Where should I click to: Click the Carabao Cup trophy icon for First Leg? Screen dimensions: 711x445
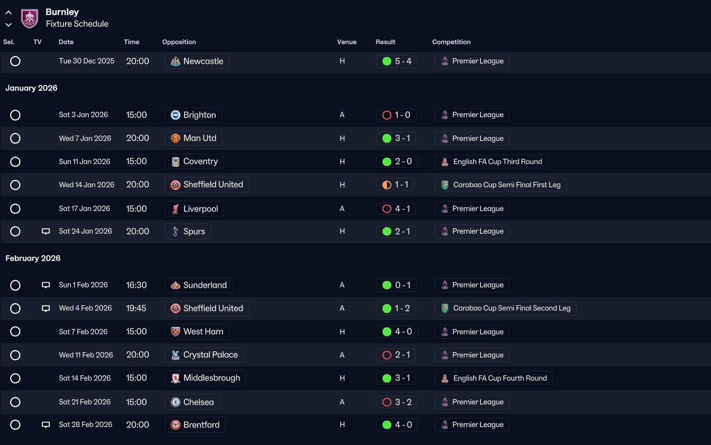pyautogui.click(x=445, y=185)
